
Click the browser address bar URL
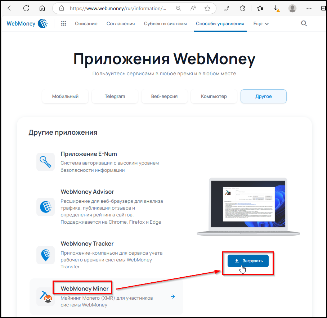pyautogui.click(x=118, y=8)
